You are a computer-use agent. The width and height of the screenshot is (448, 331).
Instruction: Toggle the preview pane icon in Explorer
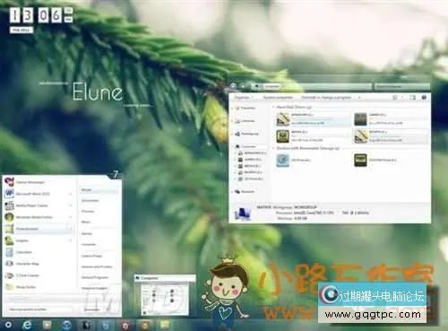pyautogui.click(x=413, y=98)
